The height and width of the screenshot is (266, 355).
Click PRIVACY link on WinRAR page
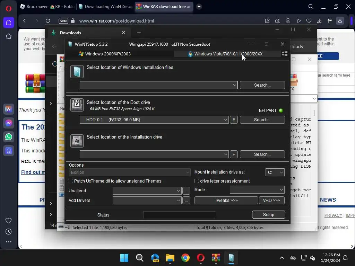pos(333,215)
